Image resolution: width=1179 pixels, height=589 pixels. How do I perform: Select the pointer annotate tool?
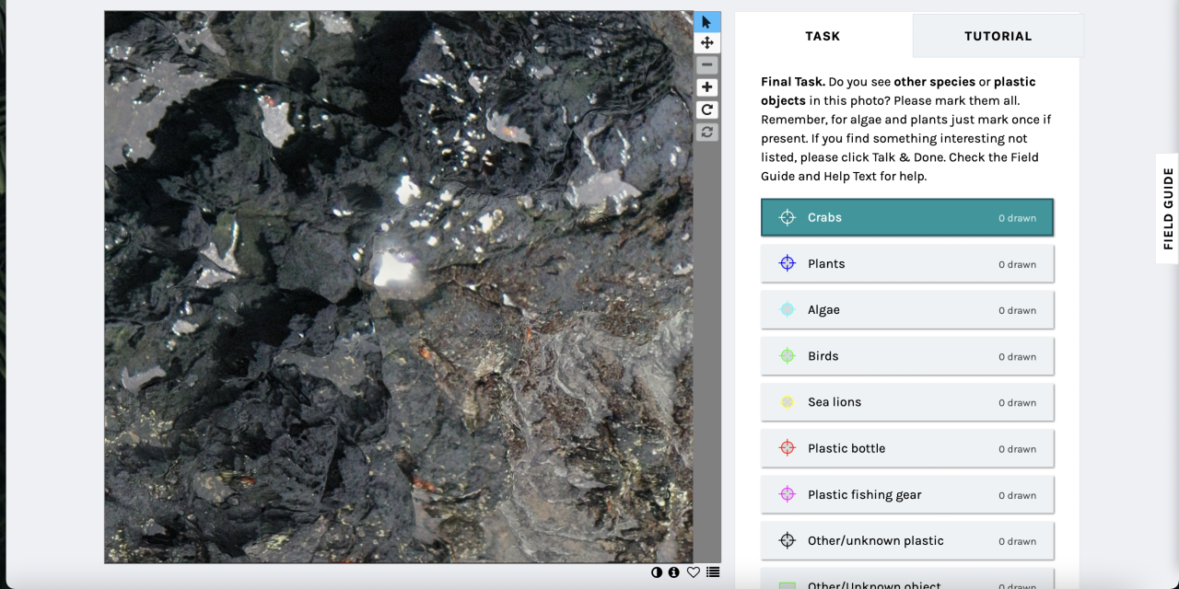[706, 22]
